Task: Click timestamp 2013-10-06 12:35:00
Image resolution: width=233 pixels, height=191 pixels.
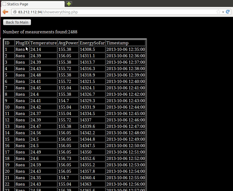Action: click(126, 49)
